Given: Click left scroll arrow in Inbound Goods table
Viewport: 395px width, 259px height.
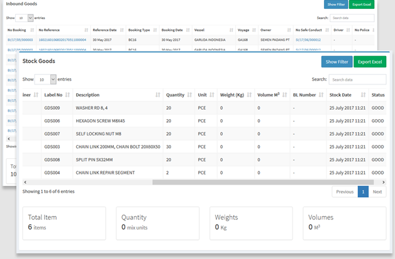Looking at the screenshot, I should coord(9,139).
